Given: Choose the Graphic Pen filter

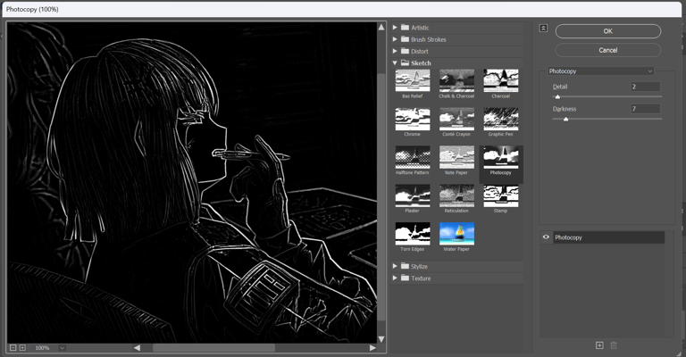Looking at the screenshot, I should tap(501, 119).
